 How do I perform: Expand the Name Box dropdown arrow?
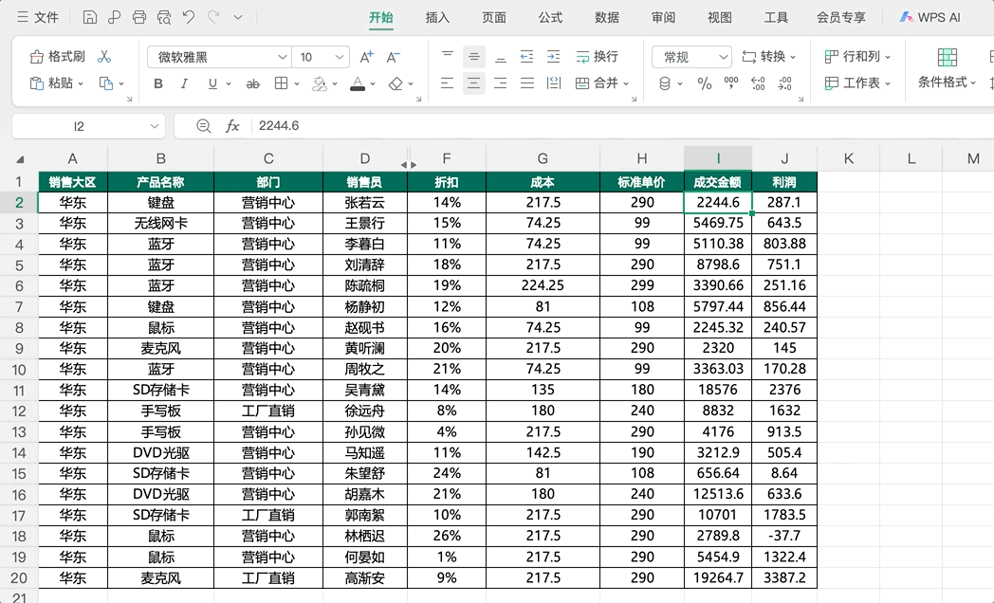tap(154, 126)
